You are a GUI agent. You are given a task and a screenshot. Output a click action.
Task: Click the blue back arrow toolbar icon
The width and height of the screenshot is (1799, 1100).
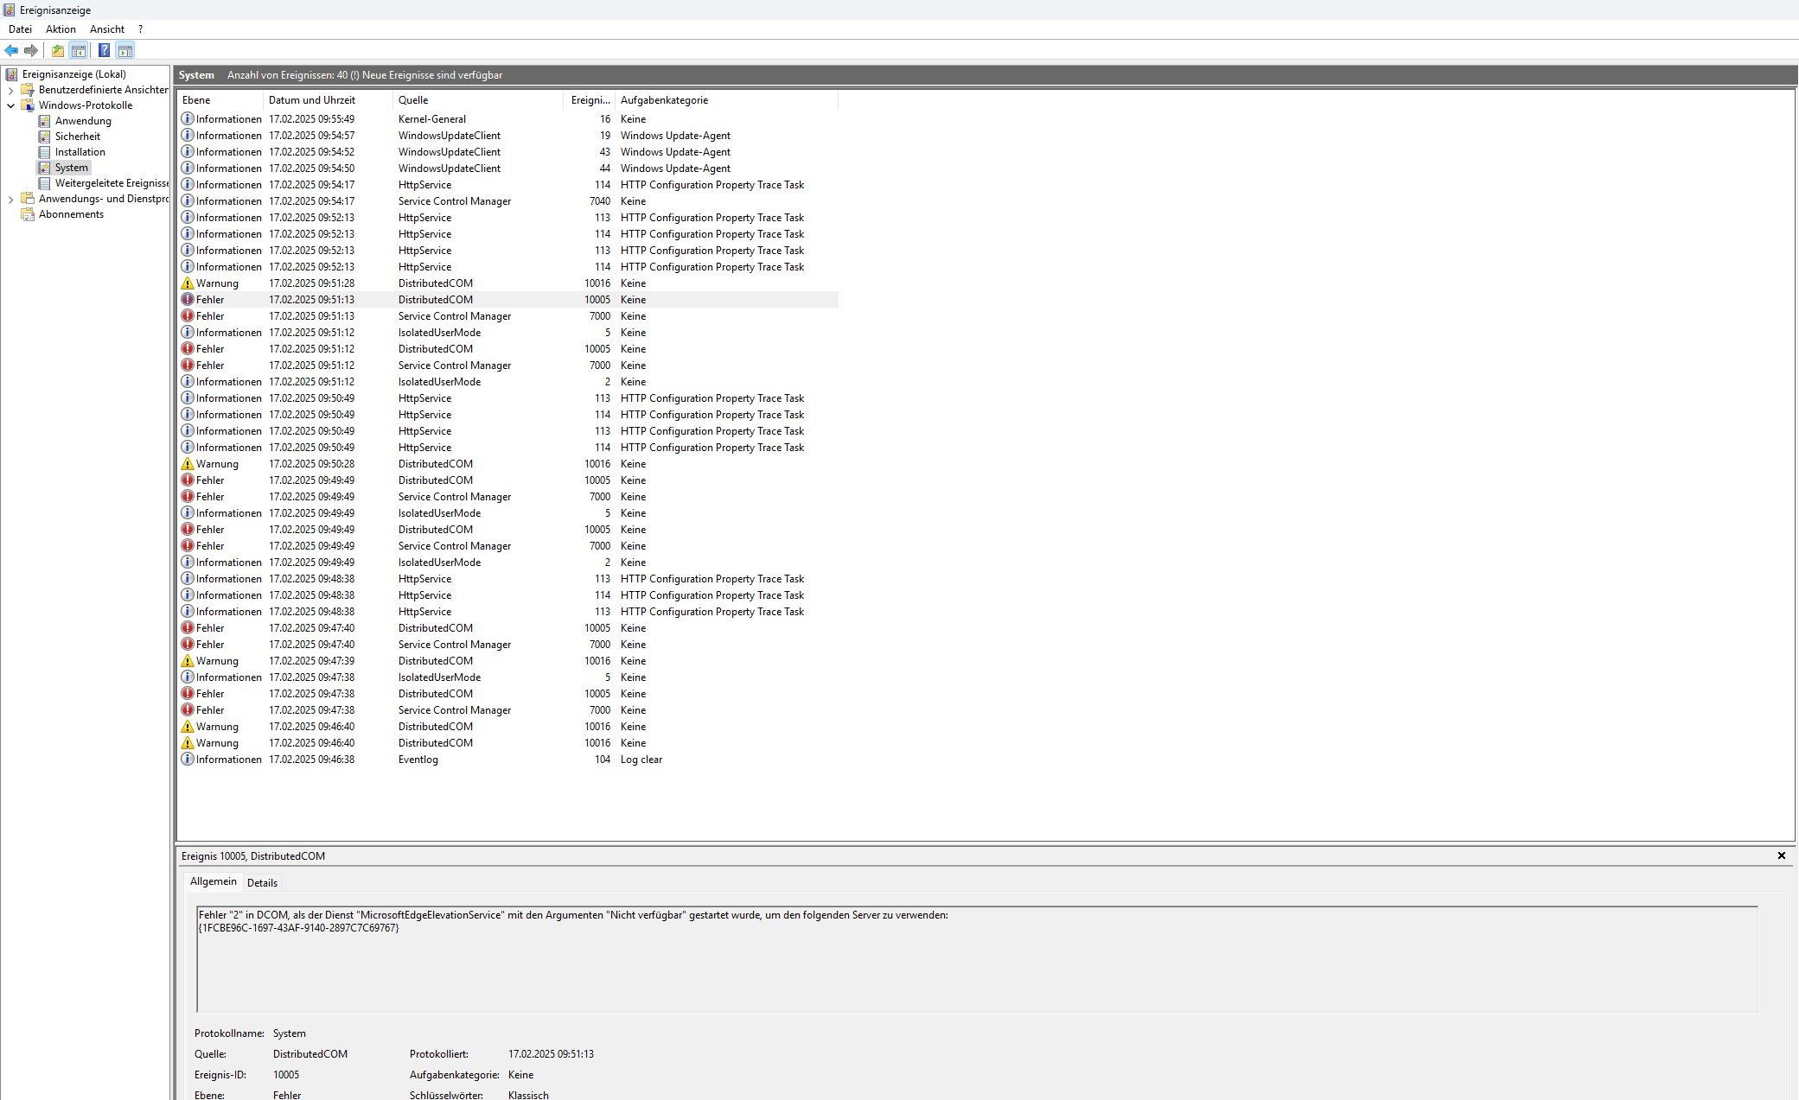tap(11, 51)
